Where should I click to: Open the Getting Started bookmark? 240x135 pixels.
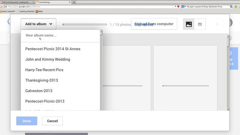tap(26, 11)
